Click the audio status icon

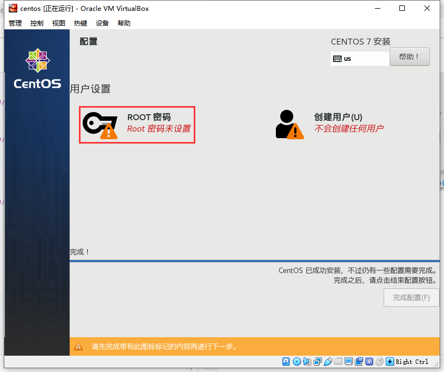(x=307, y=362)
